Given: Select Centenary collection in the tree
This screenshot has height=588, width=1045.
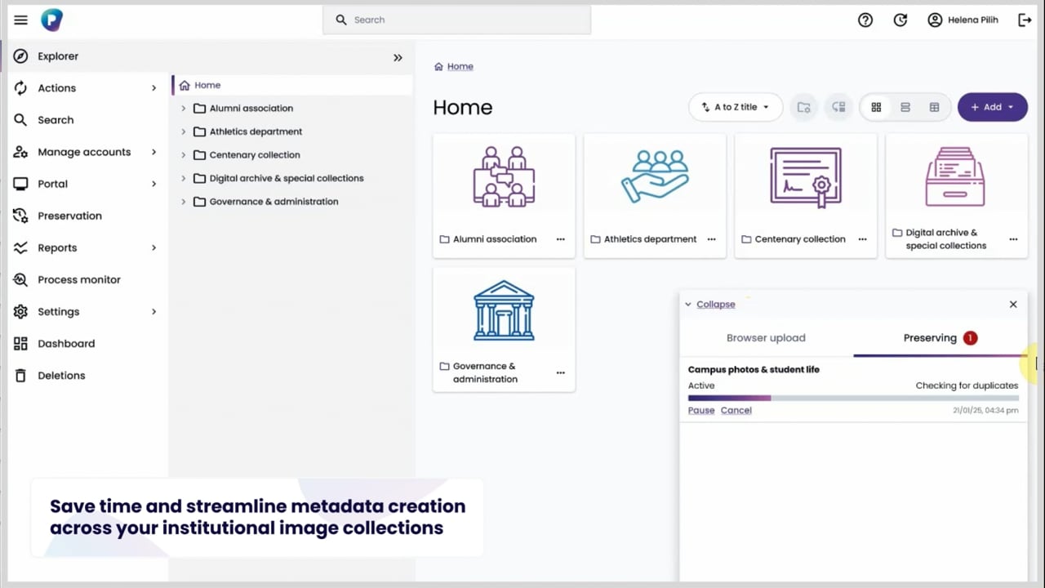Looking at the screenshot, I should 255,154.
